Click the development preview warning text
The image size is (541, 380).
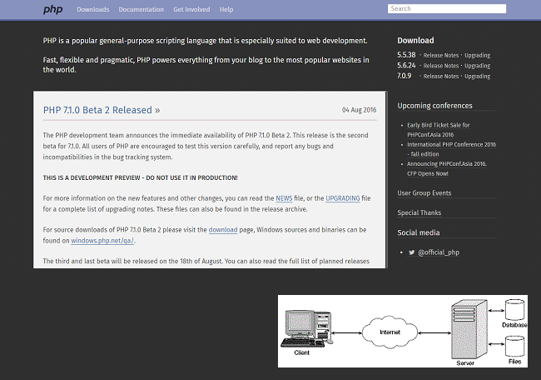click(x=140, y=177)
